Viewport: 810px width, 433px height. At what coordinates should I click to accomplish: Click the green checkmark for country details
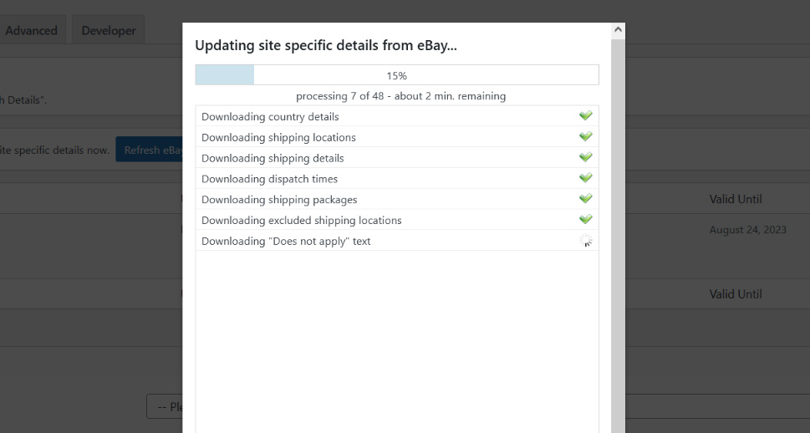coord(585,115)
